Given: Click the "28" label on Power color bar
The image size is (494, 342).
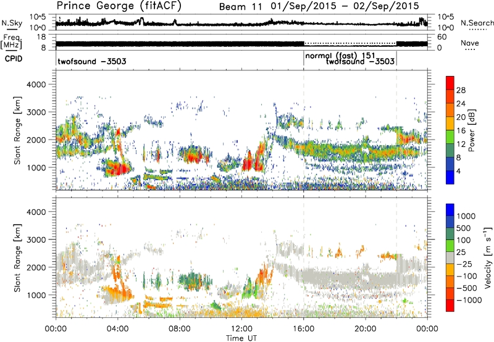Looking at the screenshot, I should pyautogui.click(x=461, y=90).
